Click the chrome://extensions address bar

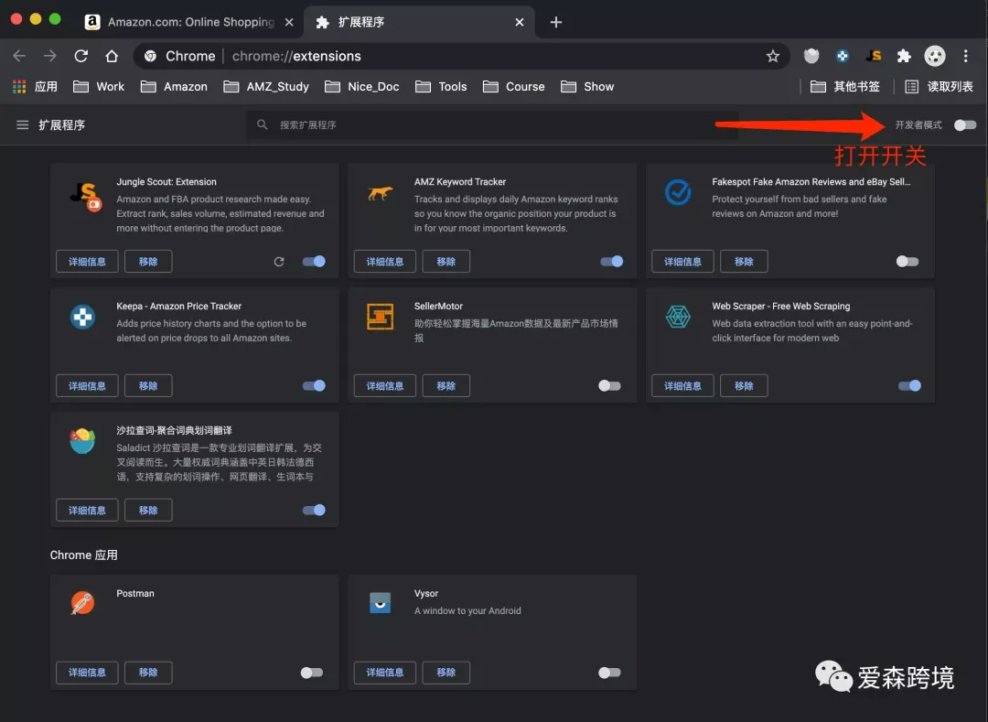(460, 56)
